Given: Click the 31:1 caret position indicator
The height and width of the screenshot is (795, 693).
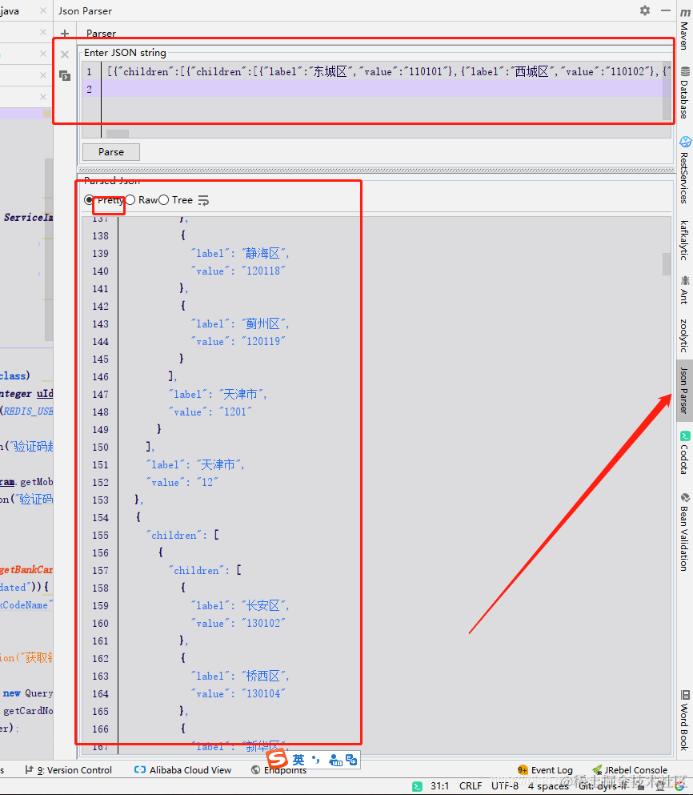Looking at the screenshot, I should tap(439, 786).
